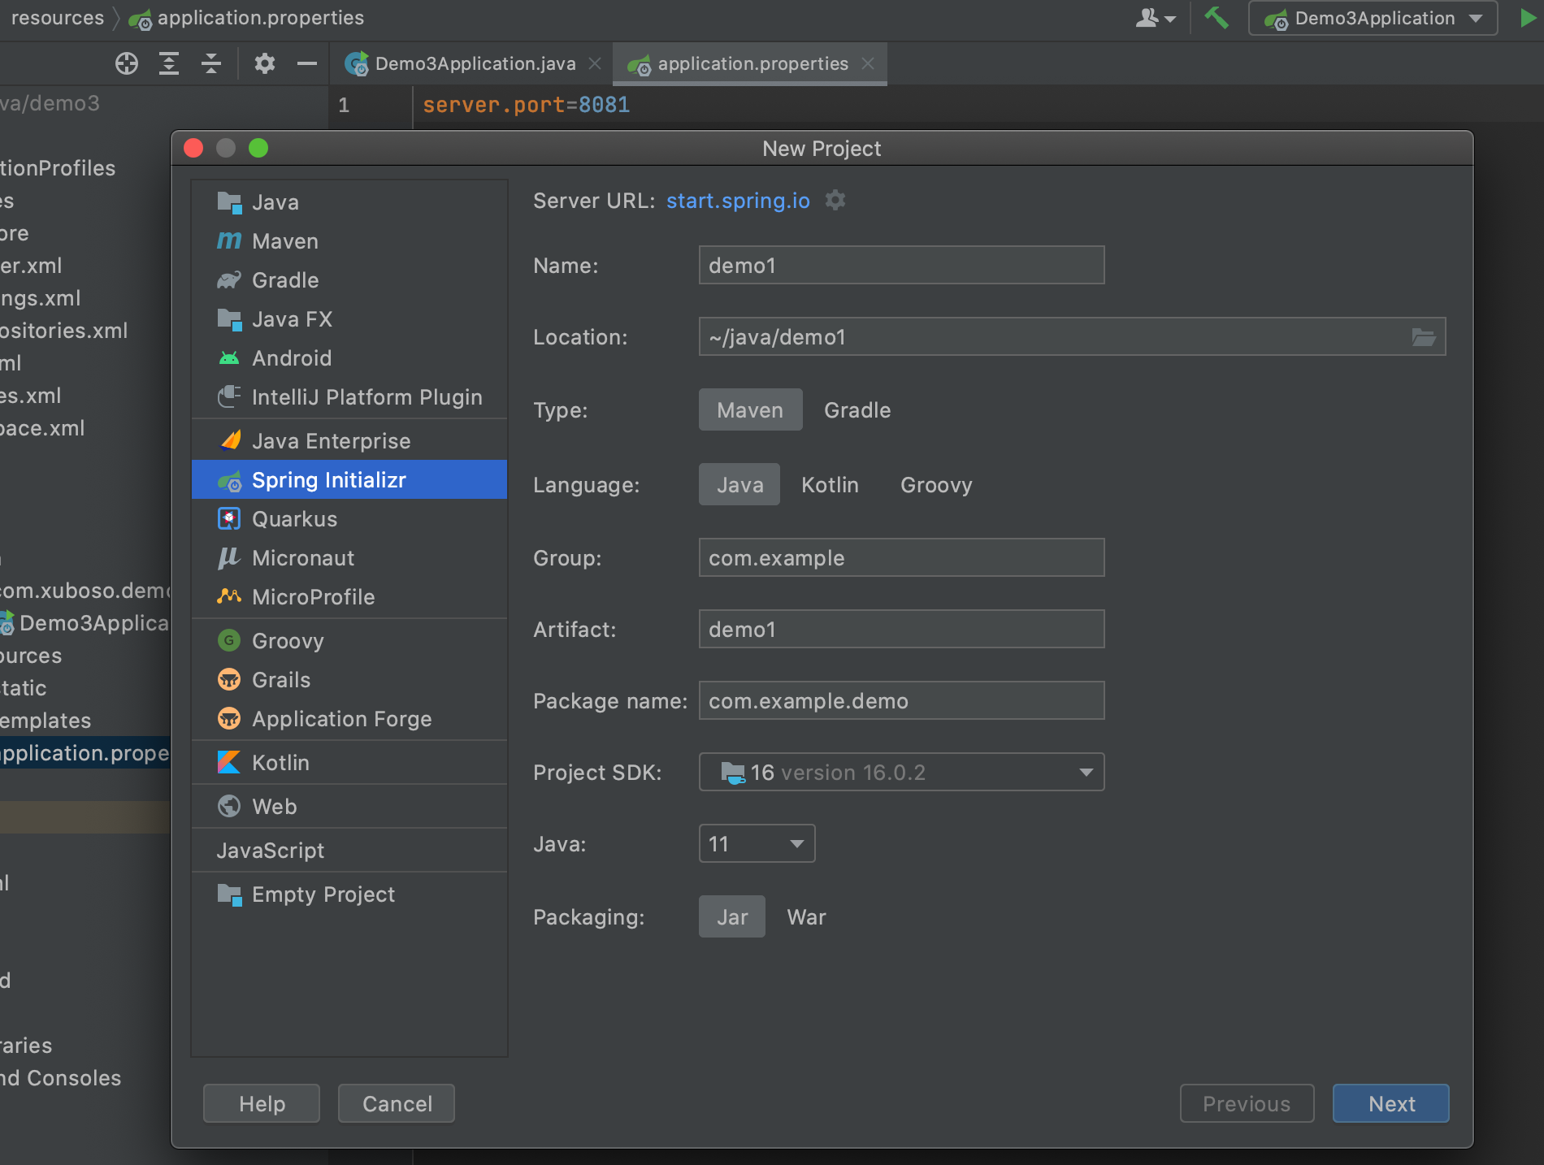
Task: Hide the project panel with minus icon
Action: [307, 63]
